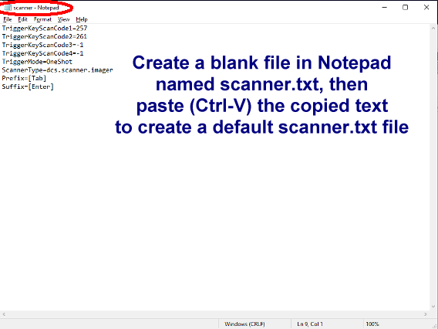Click the Ln 9, Col 1 status indicator
This screenshot has height=329, width=438.
coord(310,324)
